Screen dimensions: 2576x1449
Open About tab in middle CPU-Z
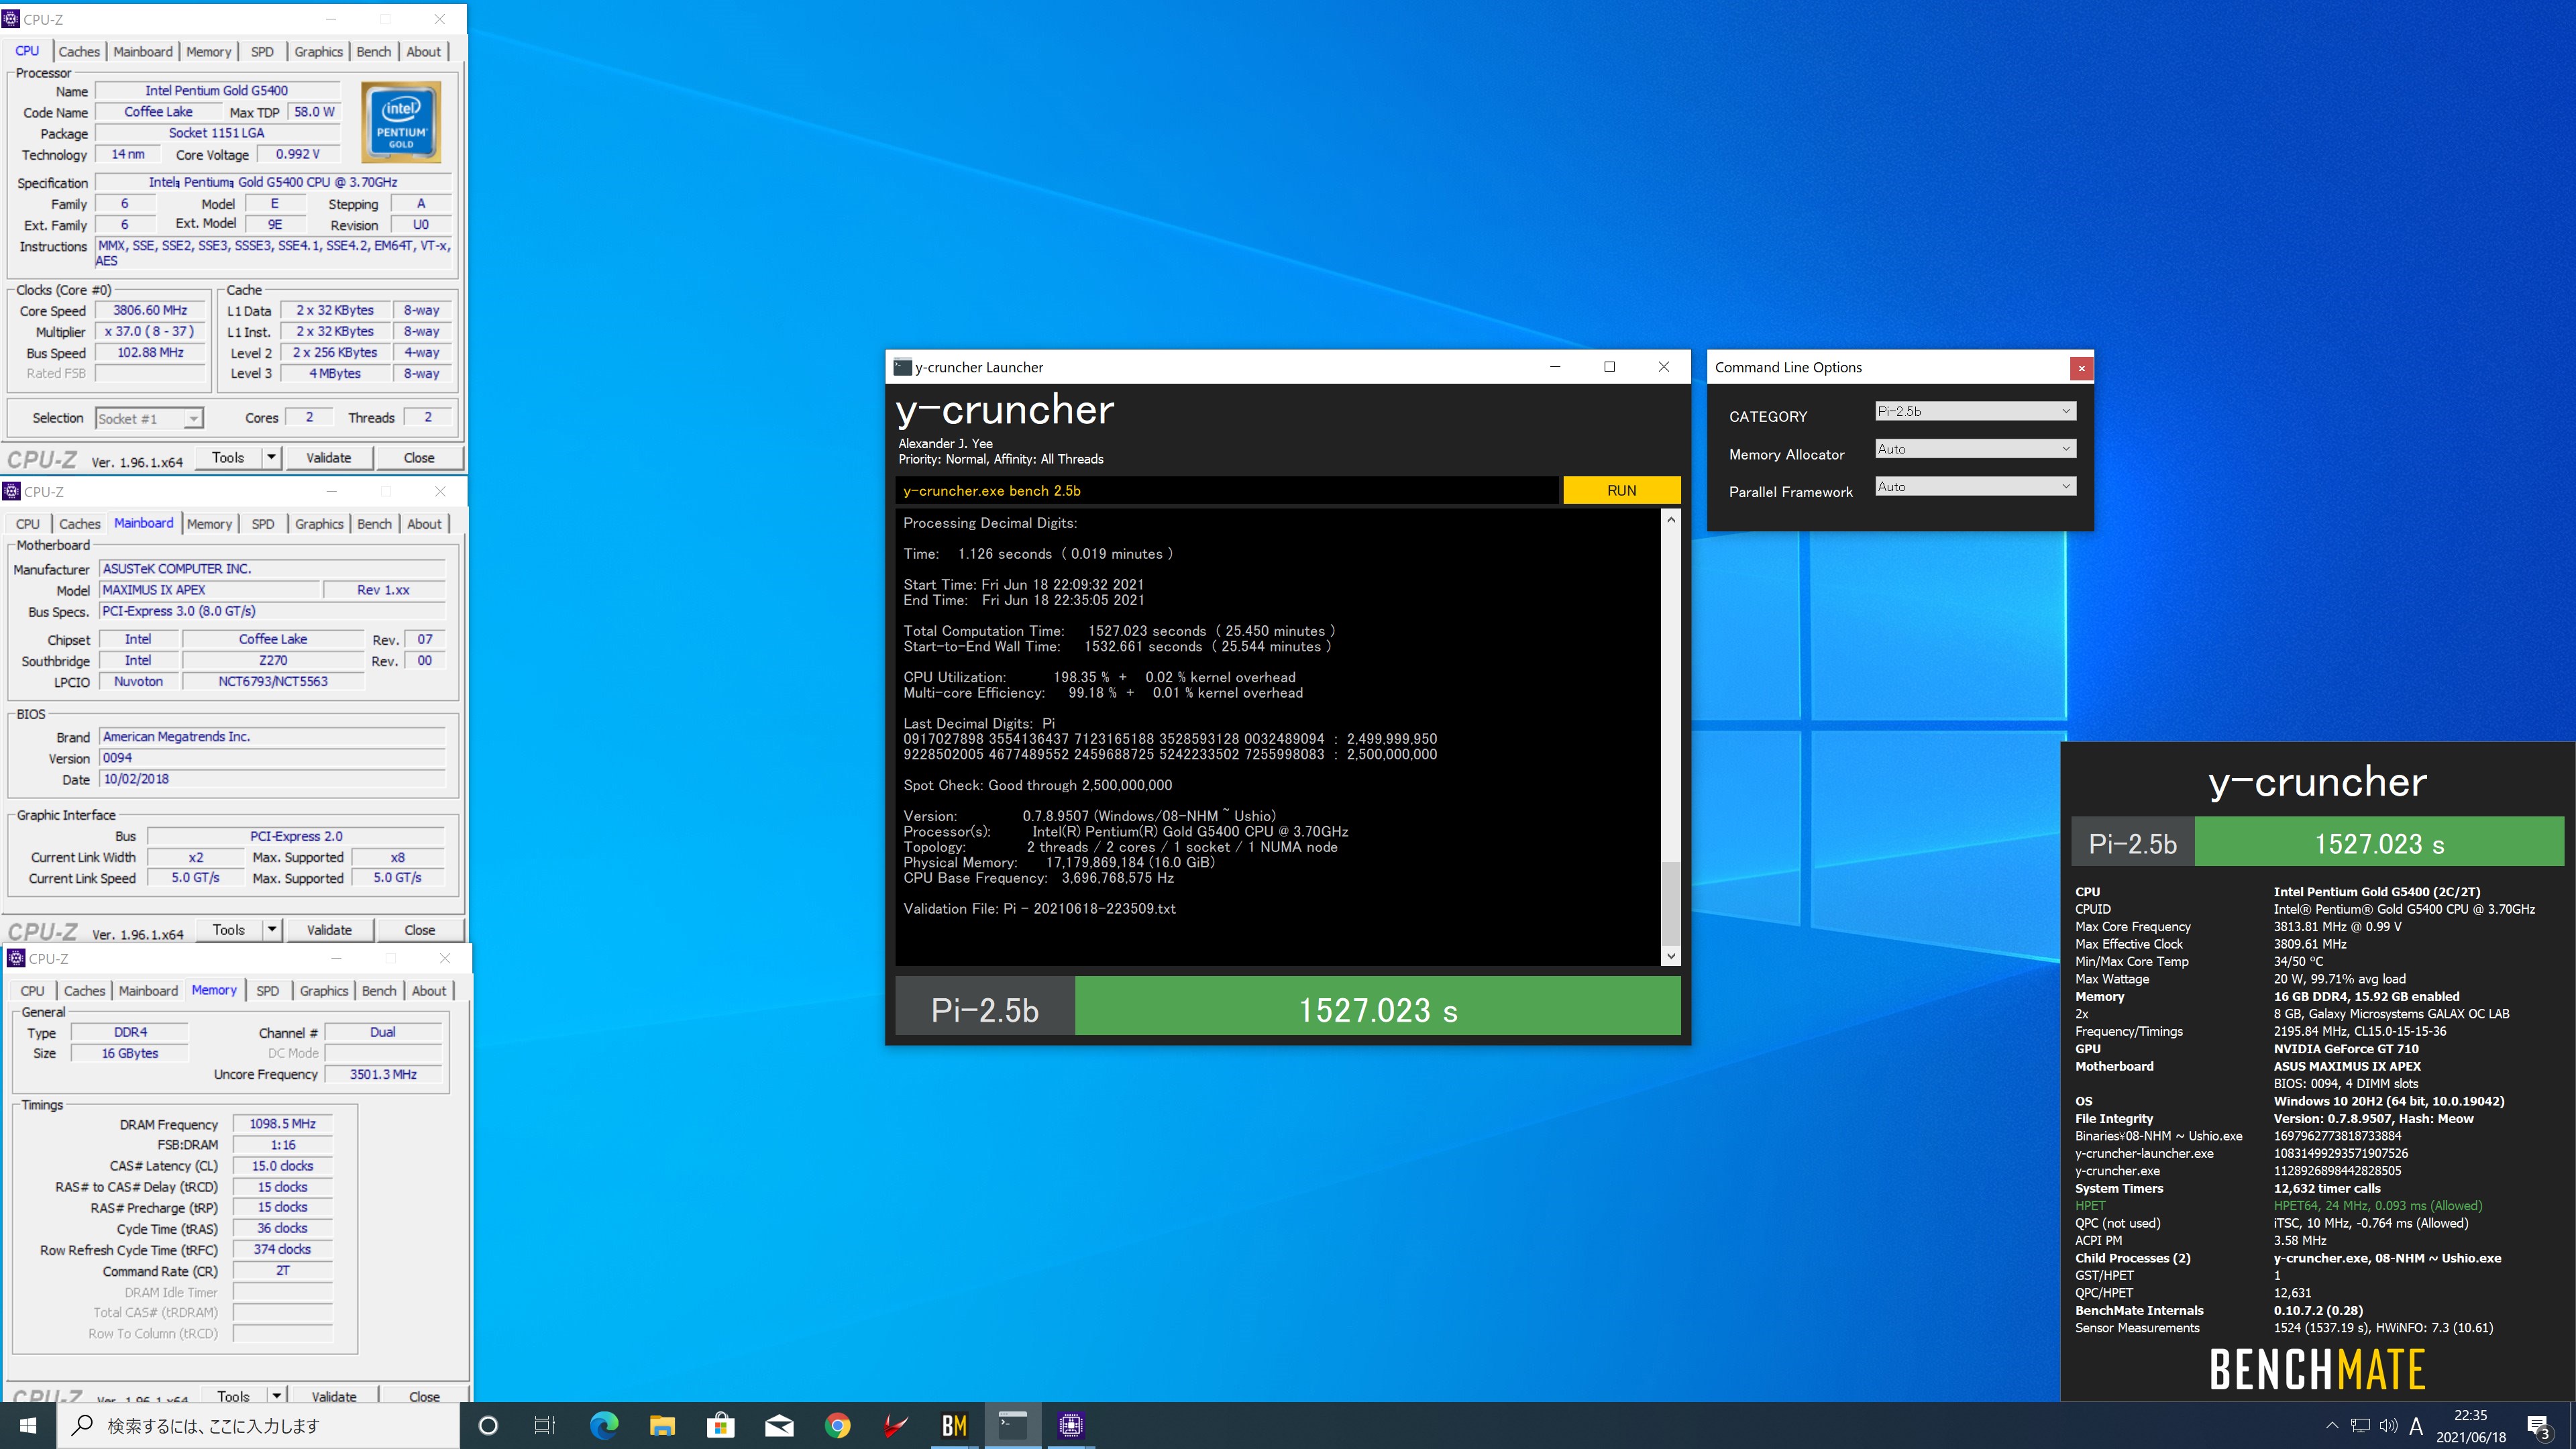click(x=424, y=523)
